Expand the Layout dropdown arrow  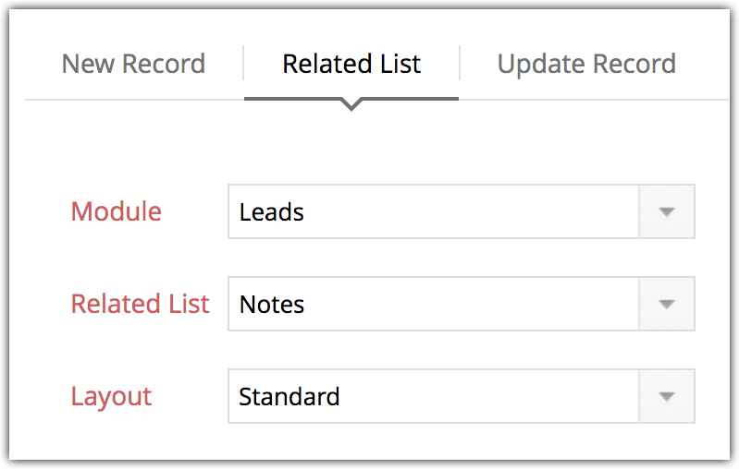coord(666,396)
